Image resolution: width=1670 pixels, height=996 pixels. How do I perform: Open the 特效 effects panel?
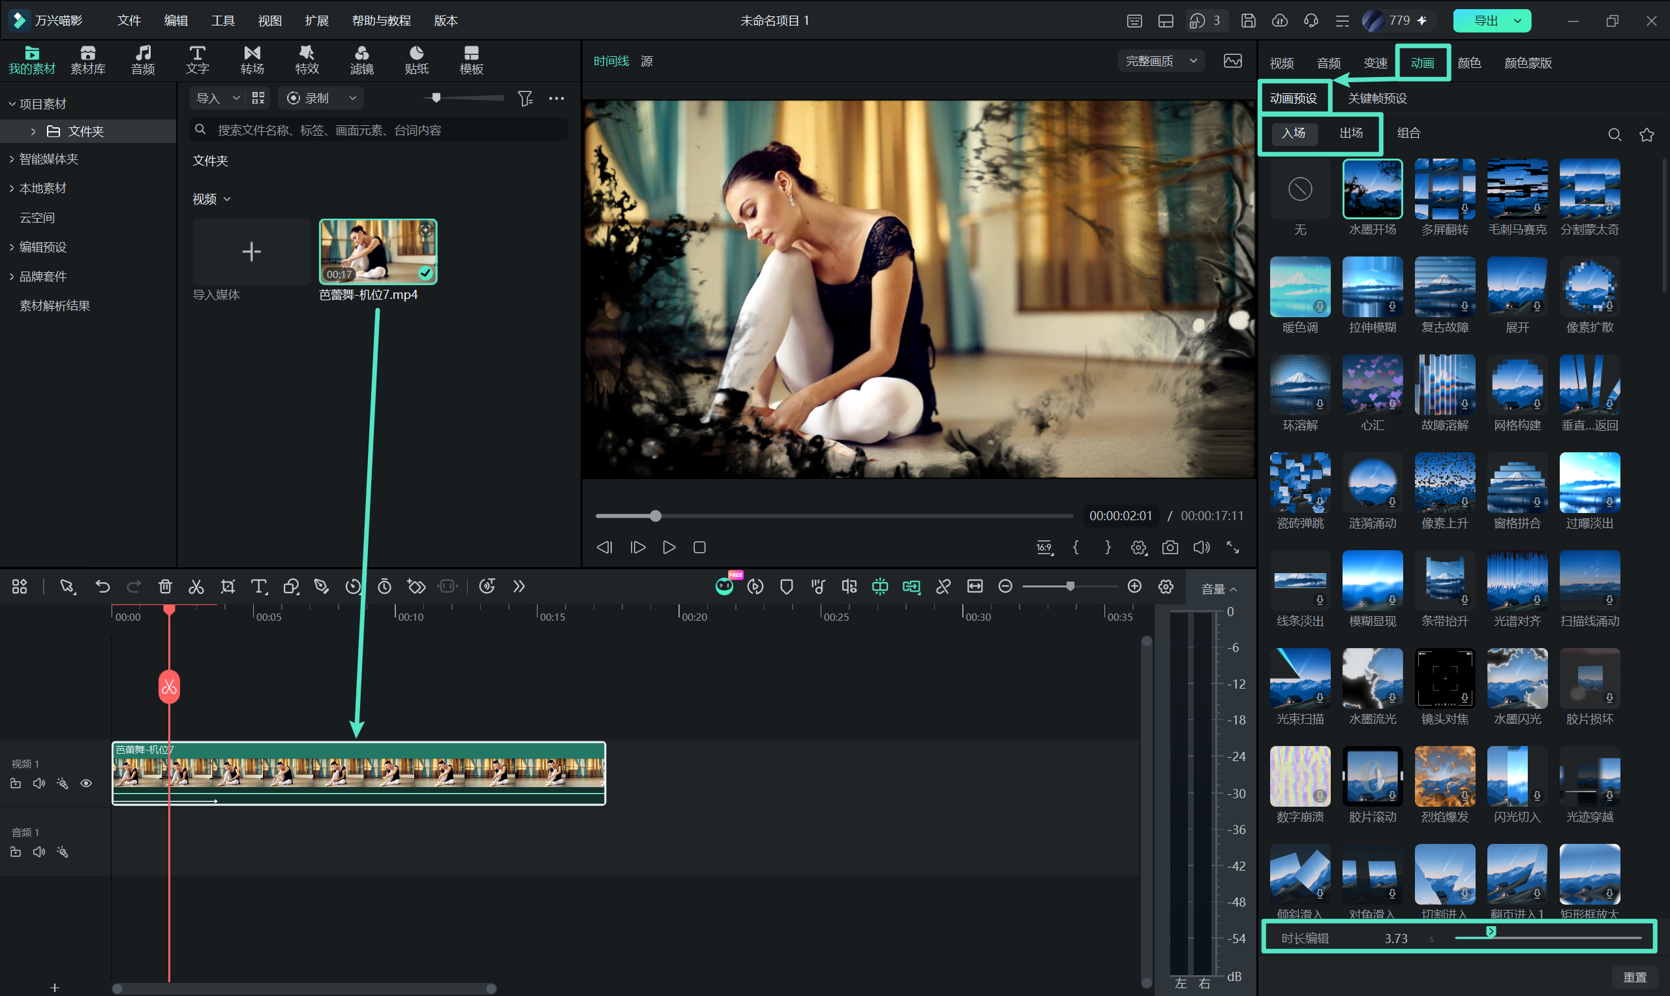307,60
